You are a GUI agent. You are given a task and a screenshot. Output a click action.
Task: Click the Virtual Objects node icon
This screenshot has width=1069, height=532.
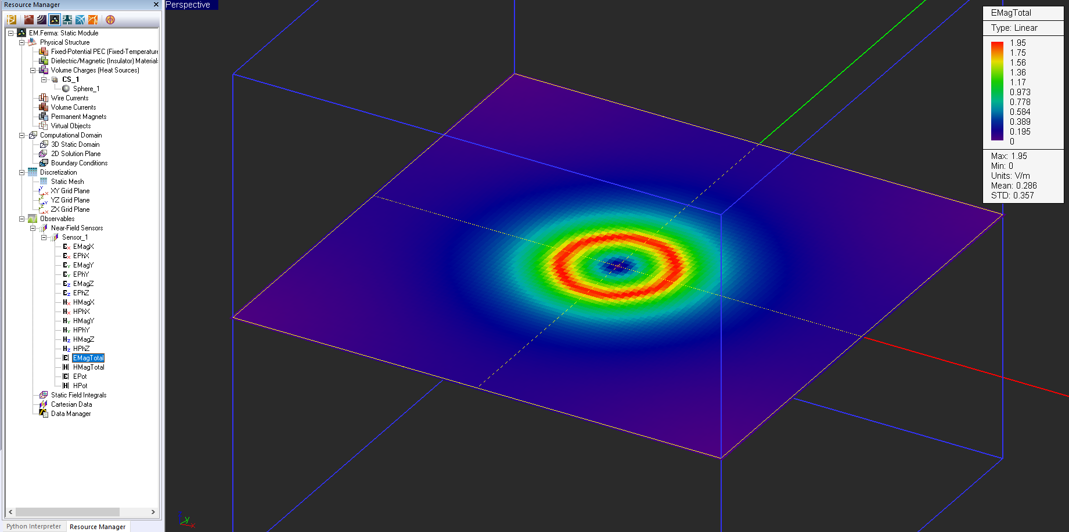click(44, 126)
